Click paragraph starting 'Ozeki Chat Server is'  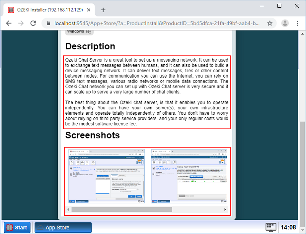coord(146,76)
